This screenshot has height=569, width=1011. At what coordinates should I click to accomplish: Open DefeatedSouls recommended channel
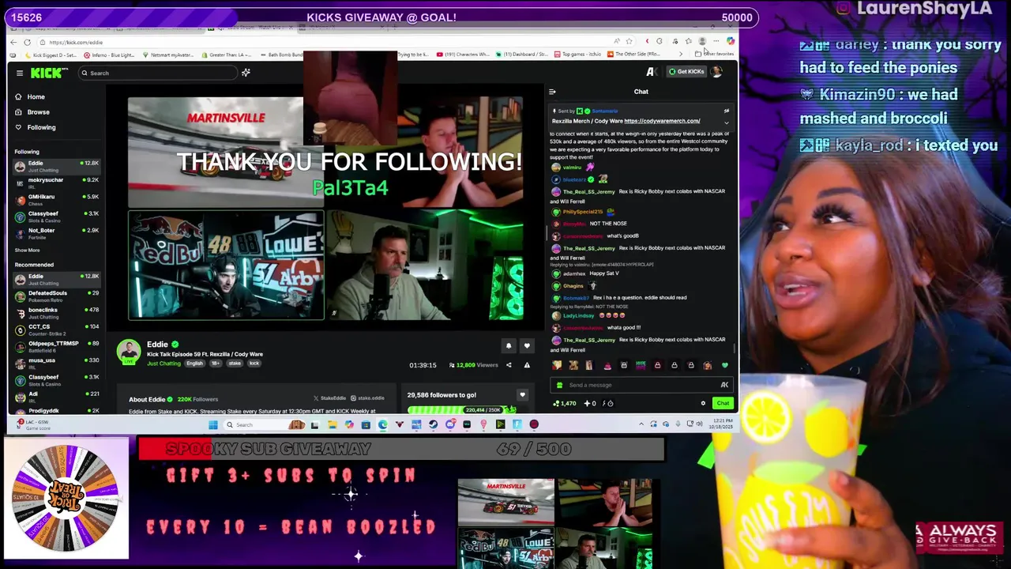(x=57, y=296)
